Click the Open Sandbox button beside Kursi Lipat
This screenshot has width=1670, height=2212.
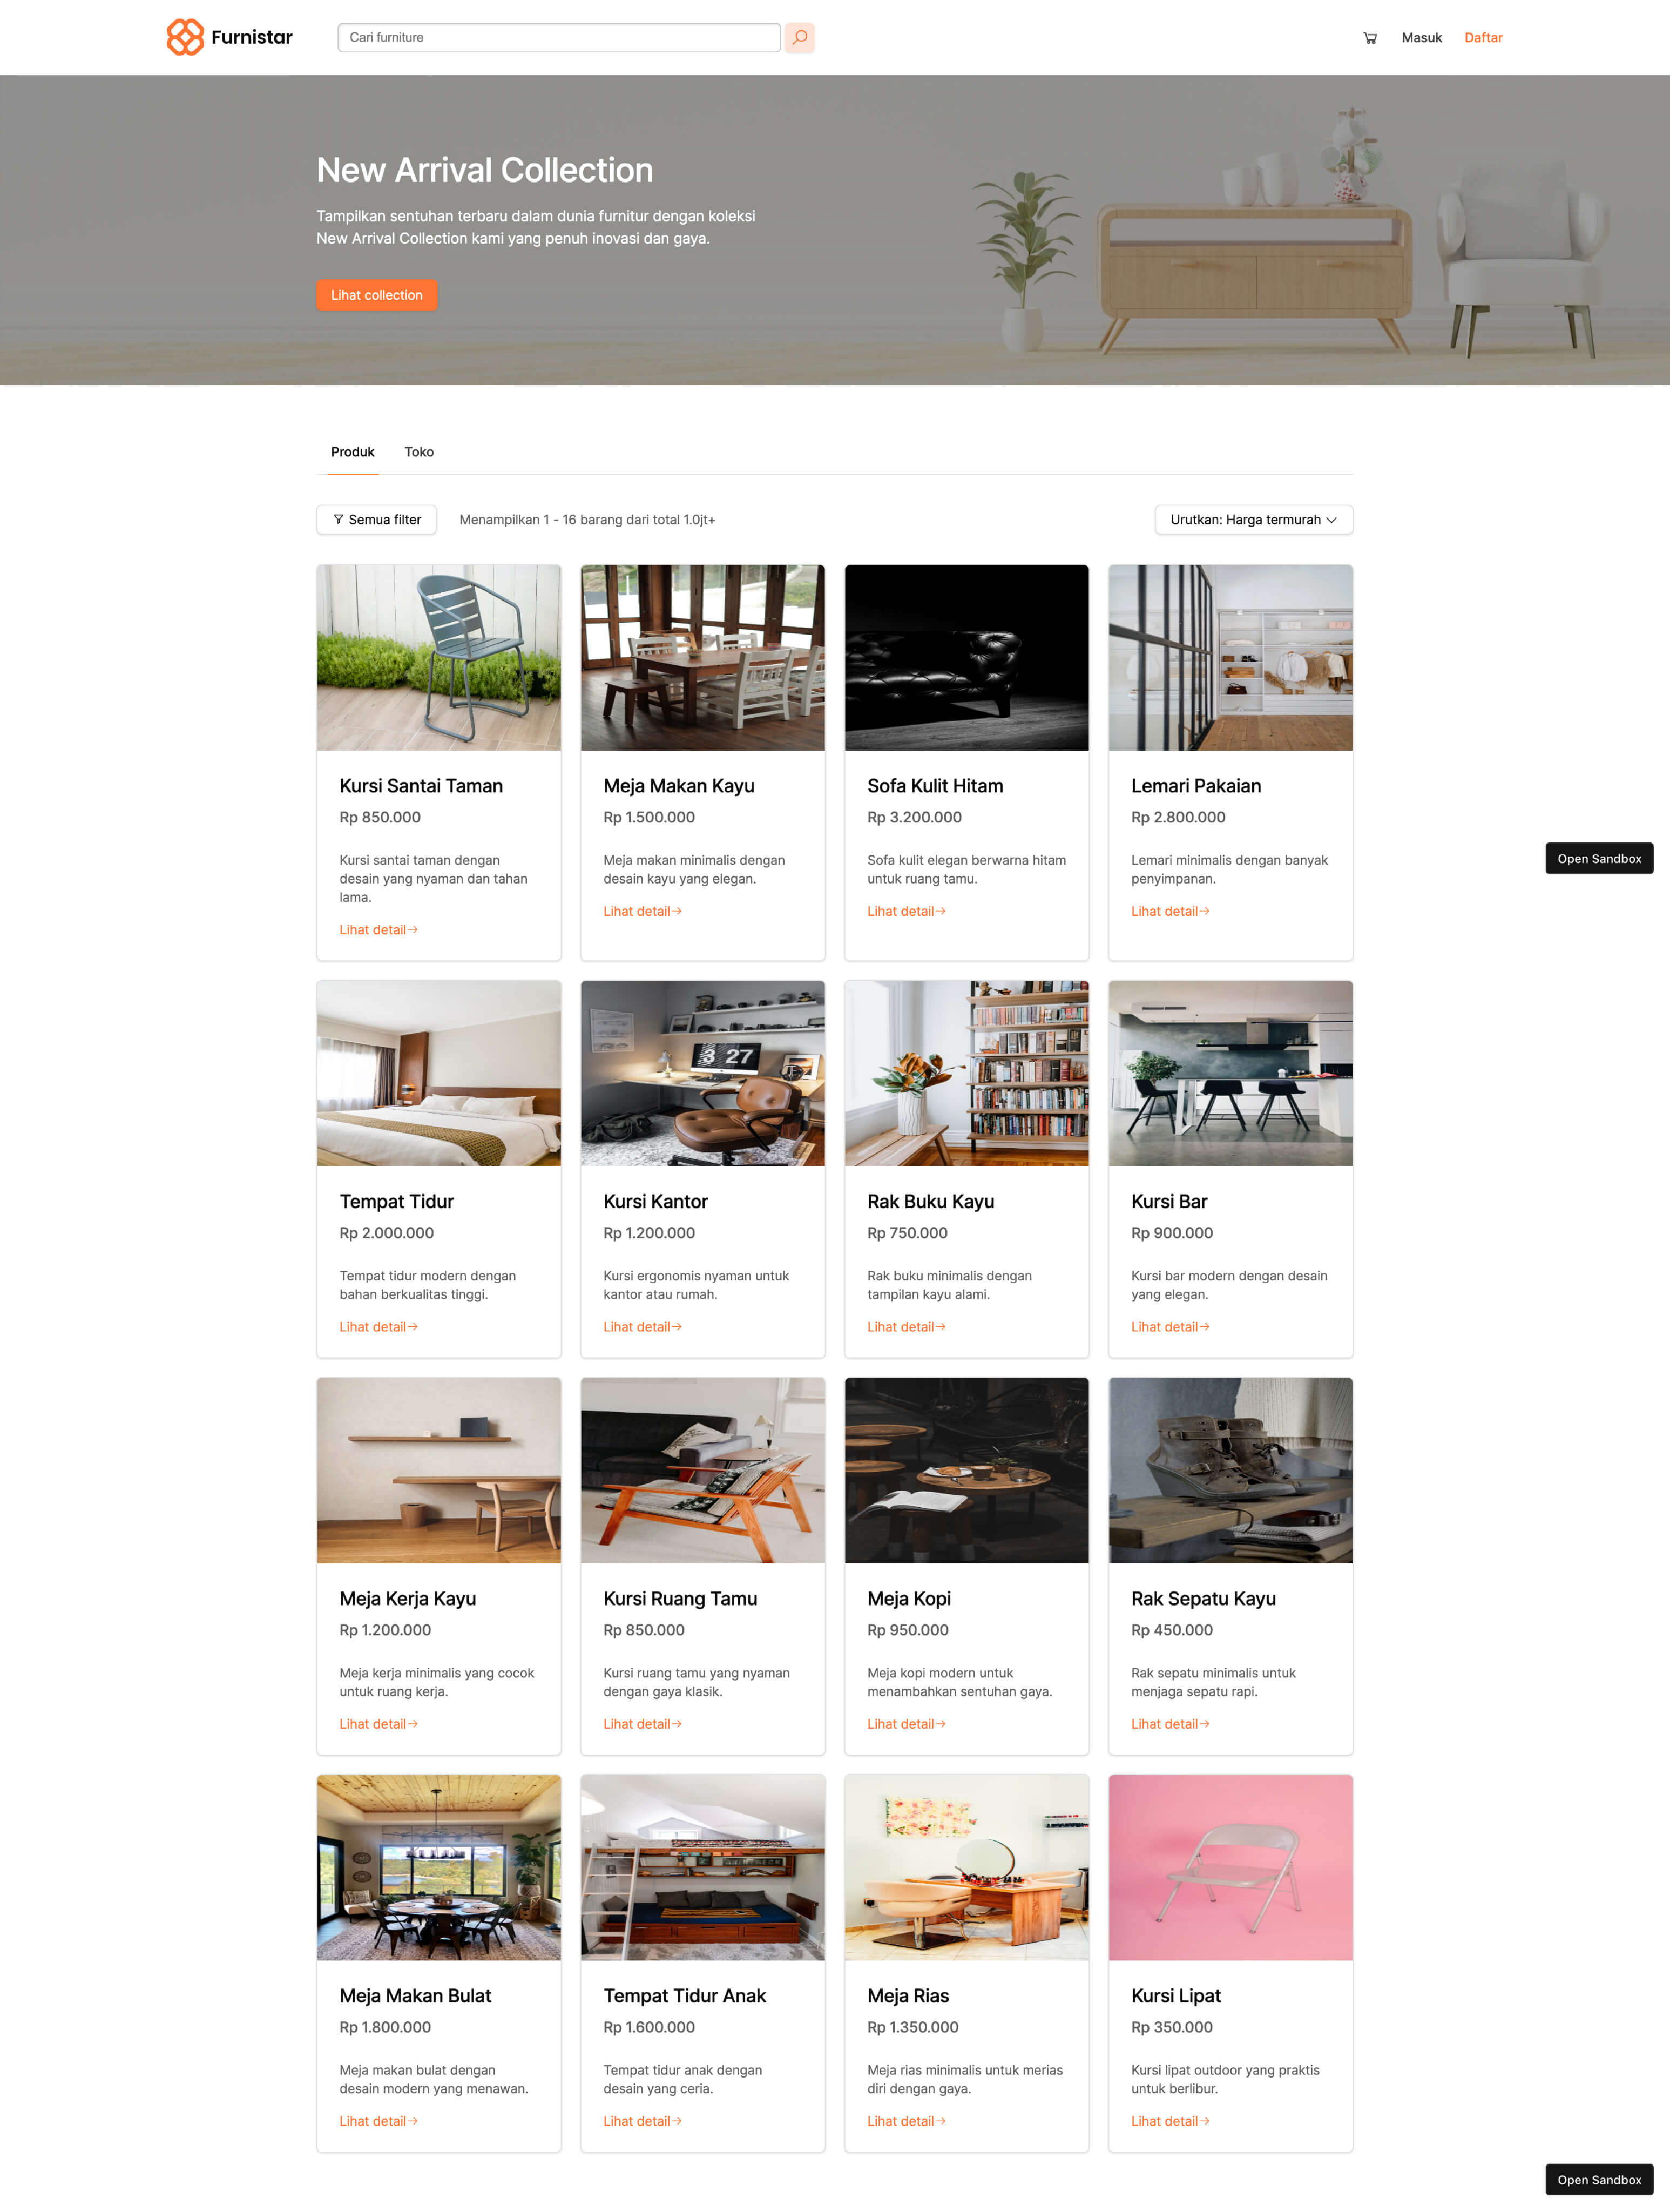point(1599,2180)
